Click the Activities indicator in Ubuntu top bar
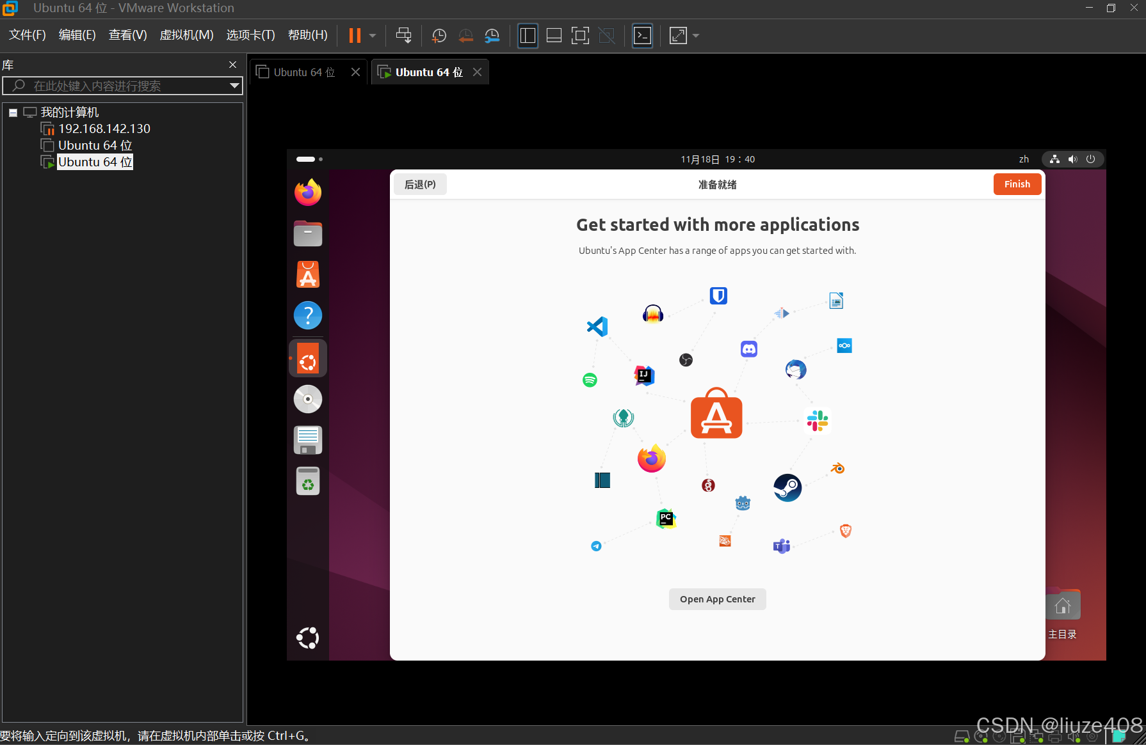The image size is (1146, 745). tap(309, 159)
